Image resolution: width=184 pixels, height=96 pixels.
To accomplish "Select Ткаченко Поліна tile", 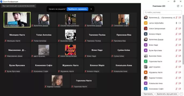I will point(97,35).
